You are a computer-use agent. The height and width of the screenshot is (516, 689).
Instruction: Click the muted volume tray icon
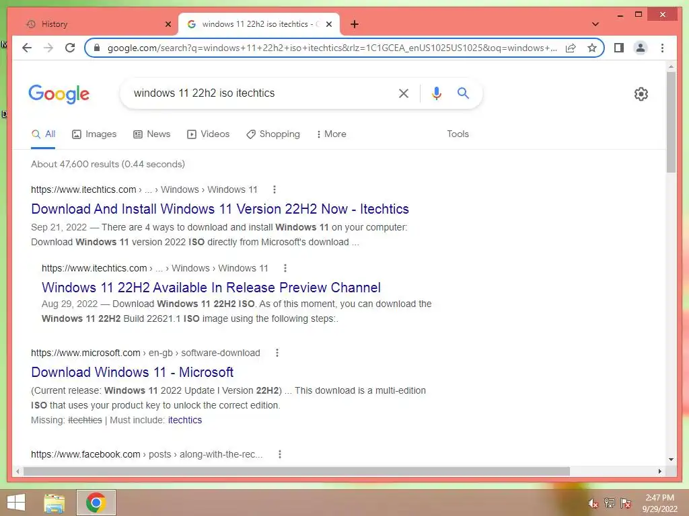[x=593, y=503]
